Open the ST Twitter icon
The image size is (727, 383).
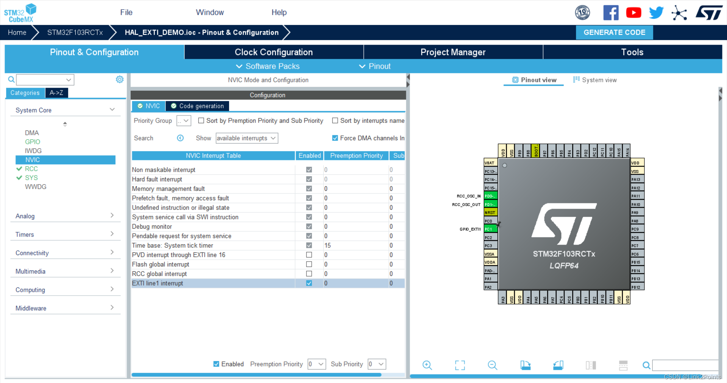656,13
